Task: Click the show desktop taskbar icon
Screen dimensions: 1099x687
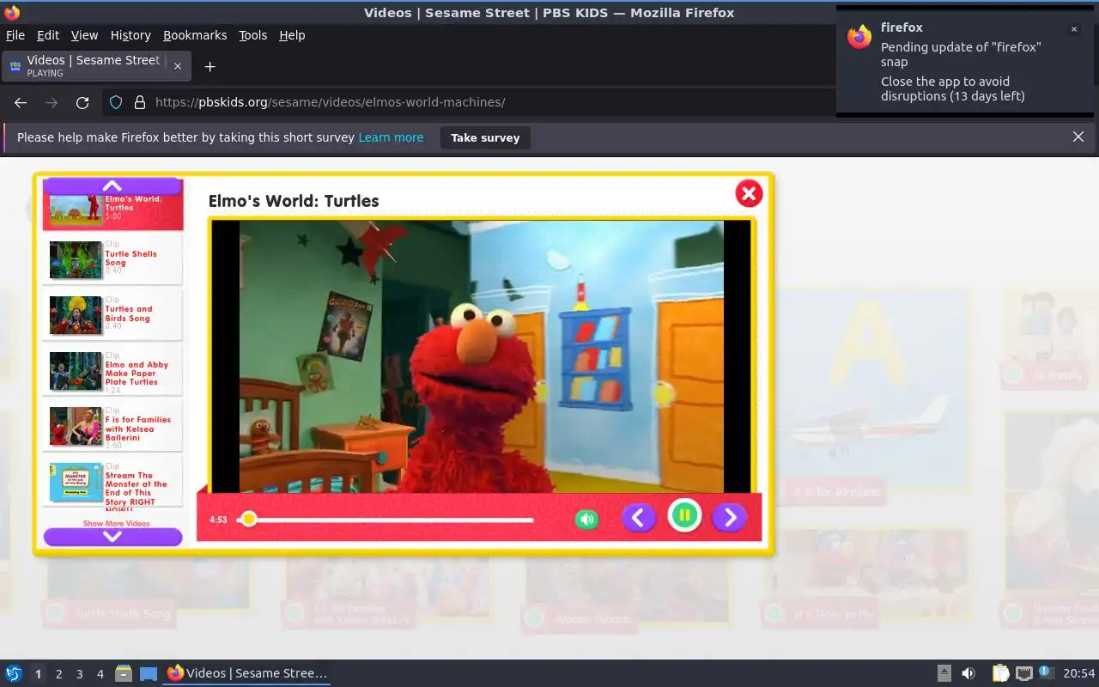Action: (x=149, y=673)
